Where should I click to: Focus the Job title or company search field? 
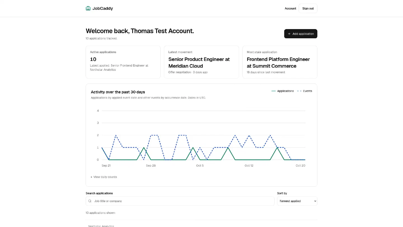(180, 201)
